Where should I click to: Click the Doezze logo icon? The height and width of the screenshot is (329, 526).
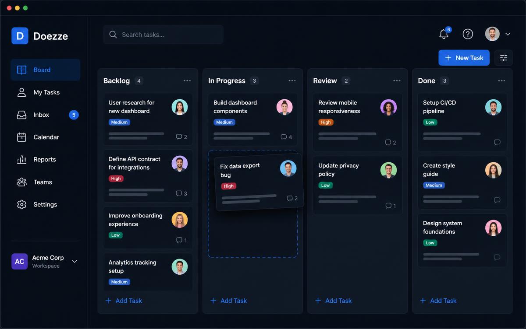20,36
